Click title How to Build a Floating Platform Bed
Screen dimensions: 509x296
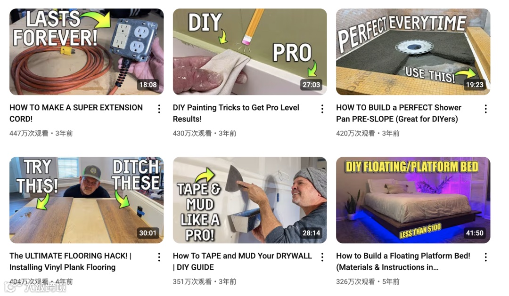pos(403,261)
